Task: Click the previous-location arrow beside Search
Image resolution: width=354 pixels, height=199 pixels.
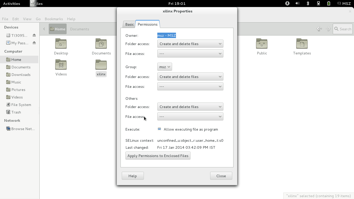Action: pyautogui.click(x=319, y=29)
